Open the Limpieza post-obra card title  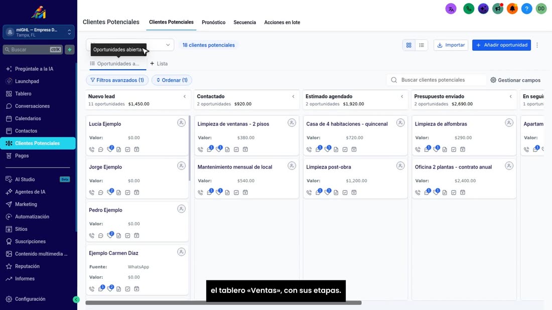pos(329,167)
